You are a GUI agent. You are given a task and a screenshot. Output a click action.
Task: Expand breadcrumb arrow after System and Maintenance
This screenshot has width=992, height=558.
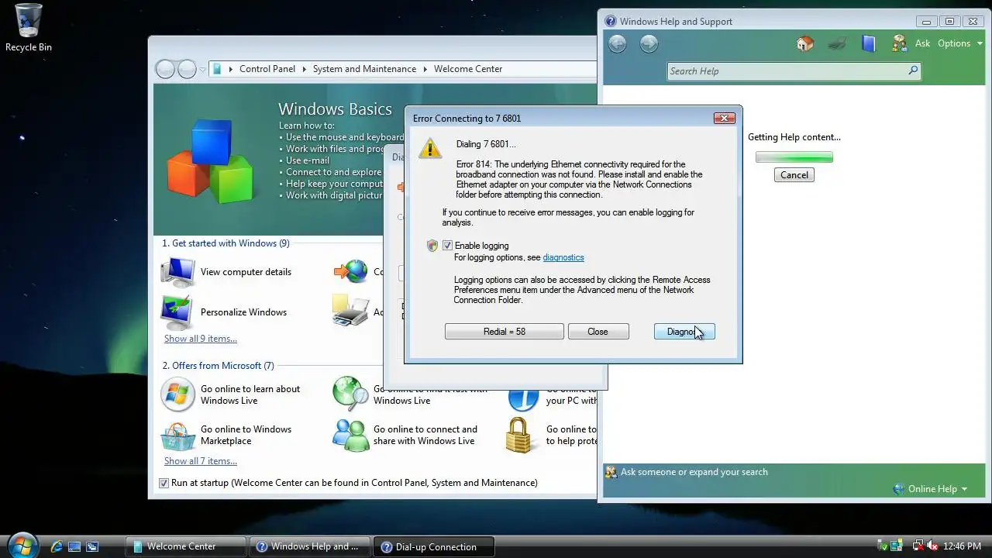425,69
